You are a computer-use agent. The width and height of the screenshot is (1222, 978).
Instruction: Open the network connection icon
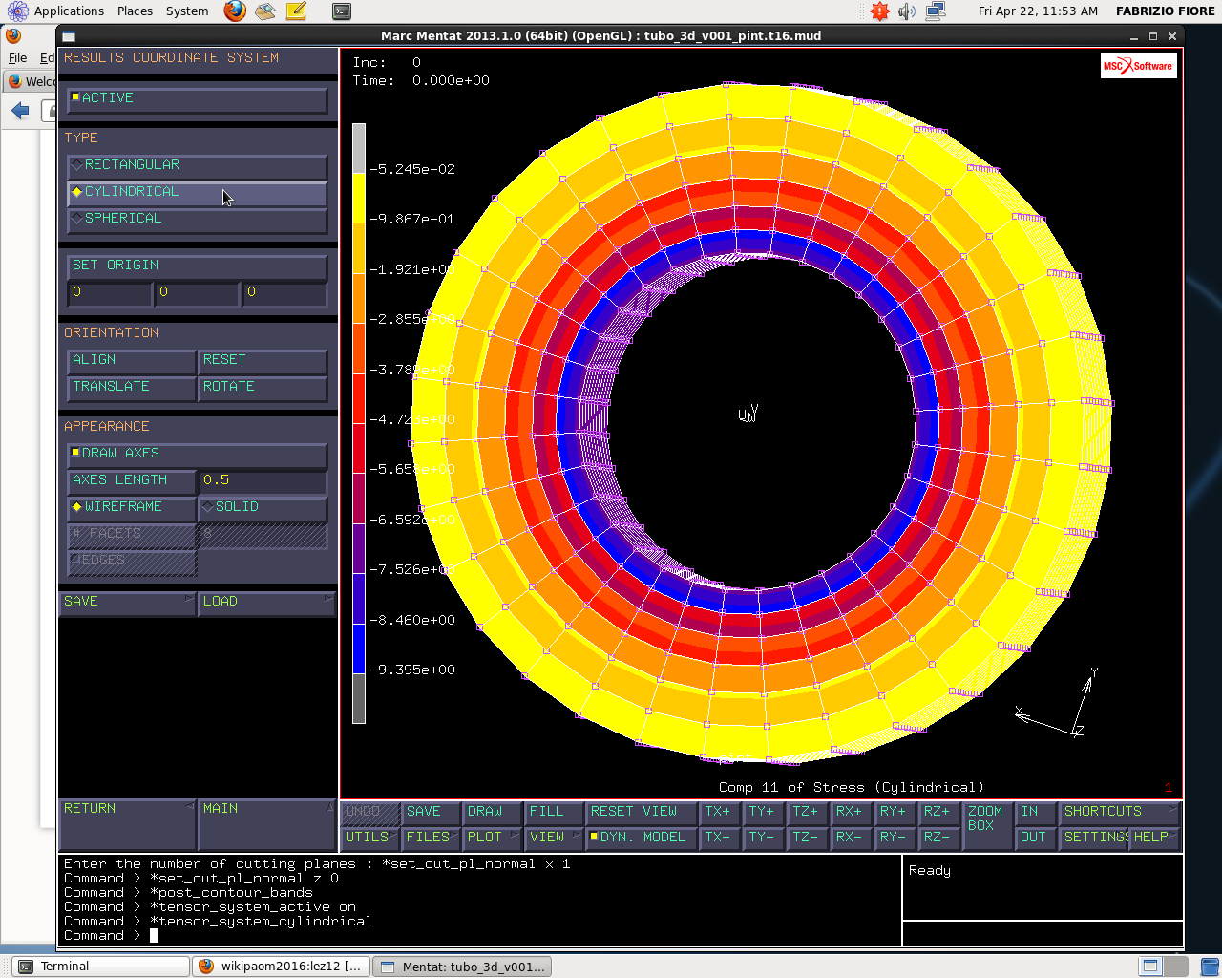click(x=936, y=11)
